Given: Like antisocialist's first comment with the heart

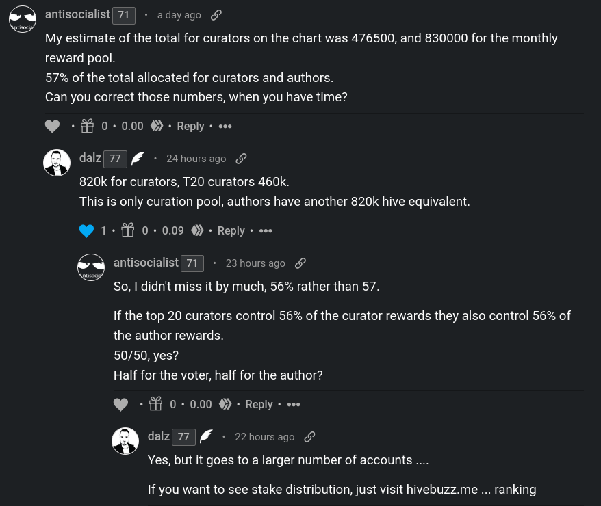Looking at the screenshot, I should coord(53,126).
